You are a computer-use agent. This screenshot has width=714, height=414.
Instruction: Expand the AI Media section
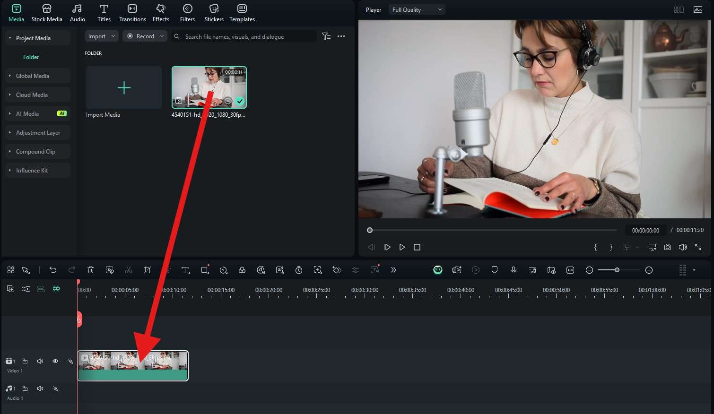coord(38,113)
